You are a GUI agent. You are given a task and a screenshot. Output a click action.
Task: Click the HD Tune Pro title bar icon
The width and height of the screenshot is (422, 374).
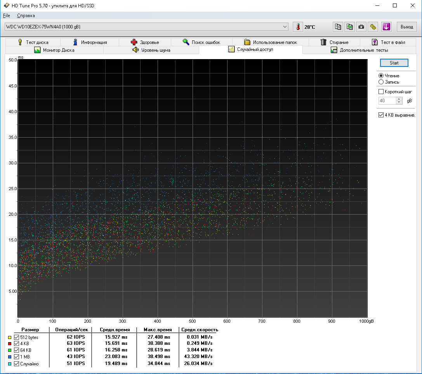[x=7, y=5]
